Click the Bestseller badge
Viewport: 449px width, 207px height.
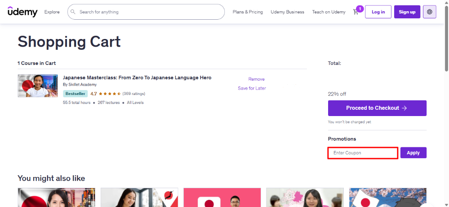point(76,94)
